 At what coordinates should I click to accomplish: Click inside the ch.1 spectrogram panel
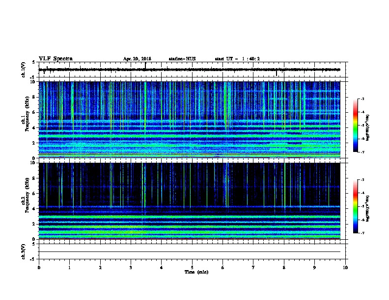[x=190, y=120]
